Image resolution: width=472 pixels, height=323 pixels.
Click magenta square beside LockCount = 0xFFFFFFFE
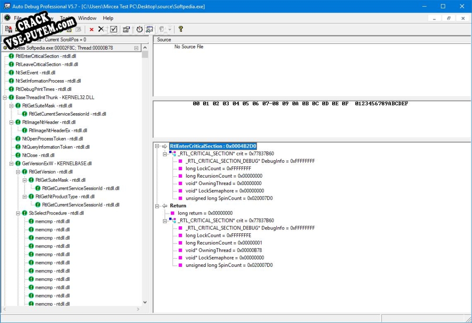coord(180,236)
